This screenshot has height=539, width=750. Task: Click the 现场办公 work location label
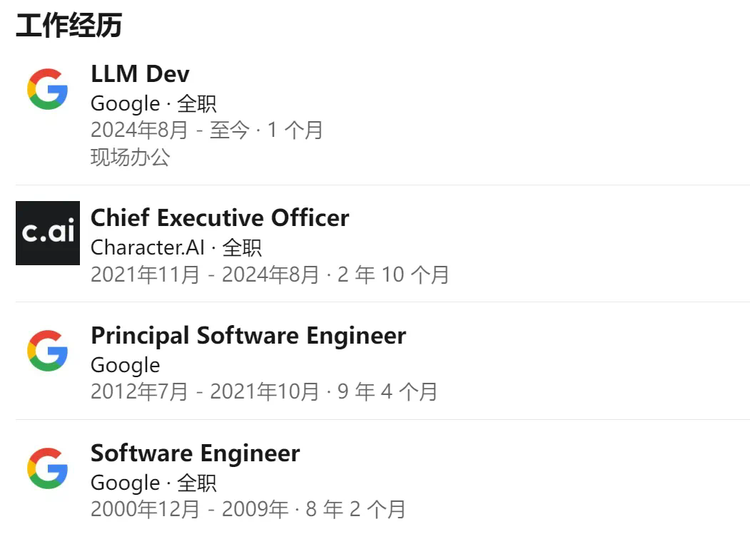[x=130, y=158]
